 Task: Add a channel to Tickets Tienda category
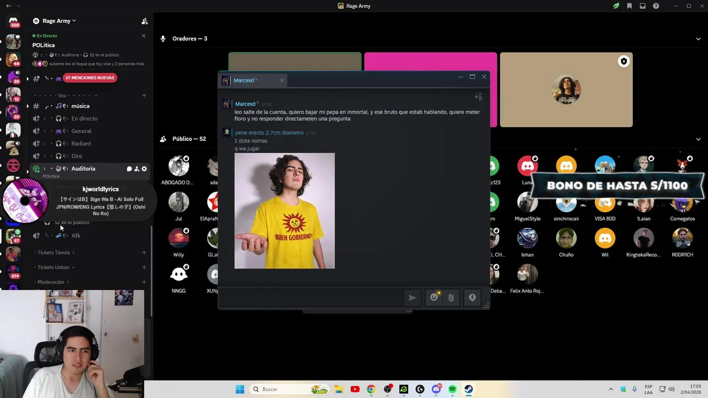[144, 253]
